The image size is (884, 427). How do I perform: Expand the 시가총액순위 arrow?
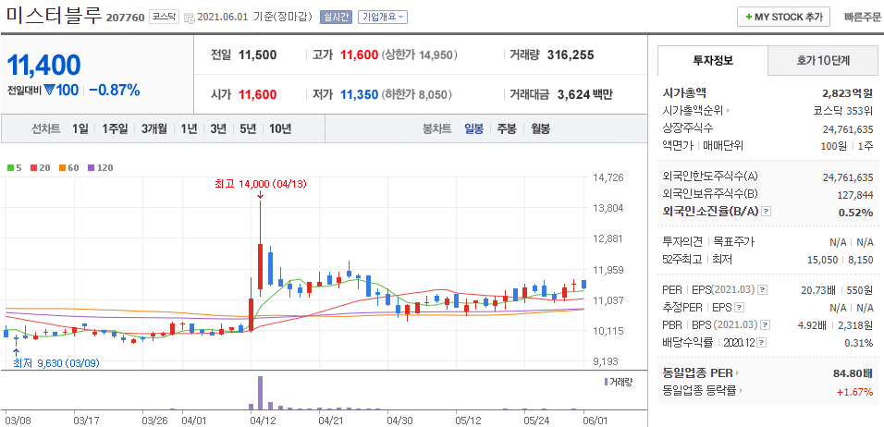point(729,111)
